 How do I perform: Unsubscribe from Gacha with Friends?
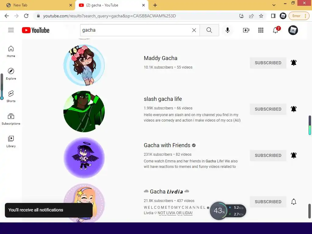point(268,155)
